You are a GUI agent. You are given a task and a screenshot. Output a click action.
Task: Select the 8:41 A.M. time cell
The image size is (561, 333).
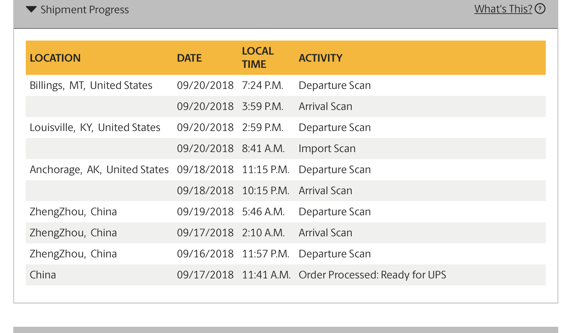(x=263, y=149)
